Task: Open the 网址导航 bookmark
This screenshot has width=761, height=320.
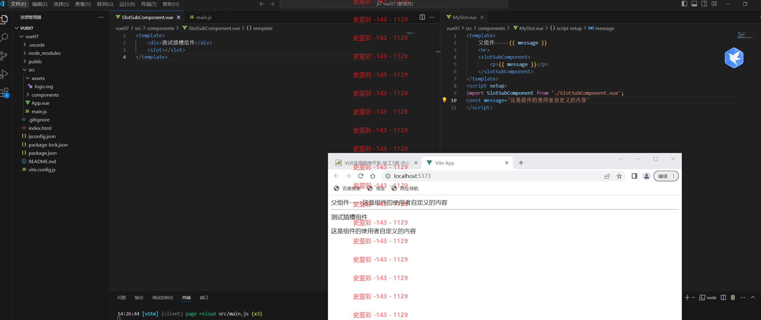Action: pos(405,188)
